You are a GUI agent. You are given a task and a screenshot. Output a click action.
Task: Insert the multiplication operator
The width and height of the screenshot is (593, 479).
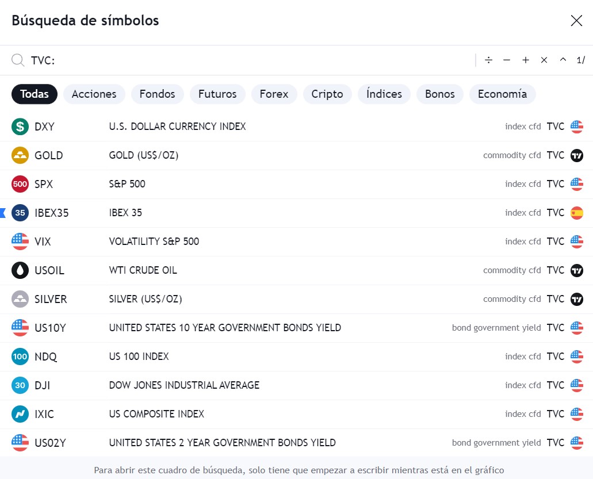(x=544, y=60)
